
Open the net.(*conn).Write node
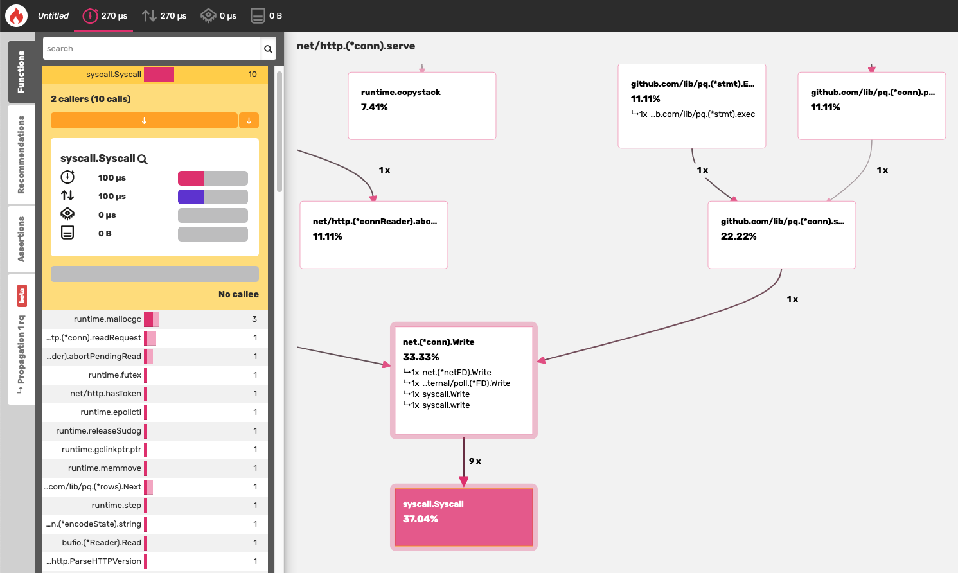tap(463, 380)
